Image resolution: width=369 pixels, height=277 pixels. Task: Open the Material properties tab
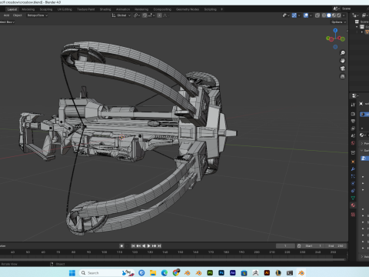(x=353, y=205)
